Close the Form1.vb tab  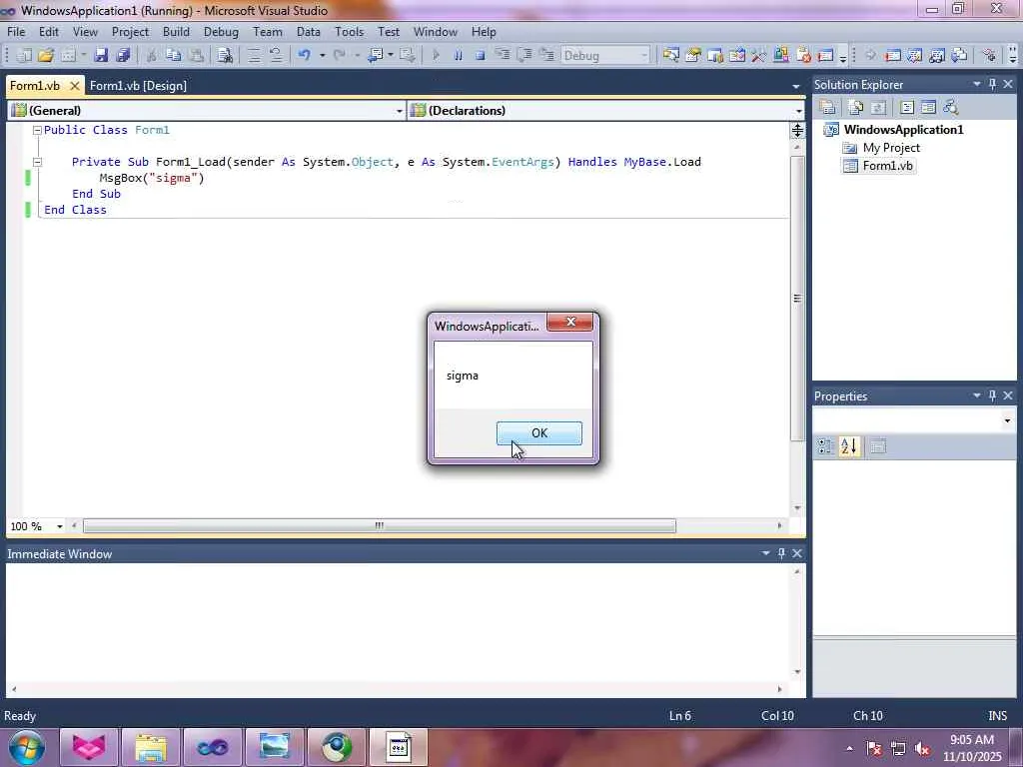coord(74,86)
